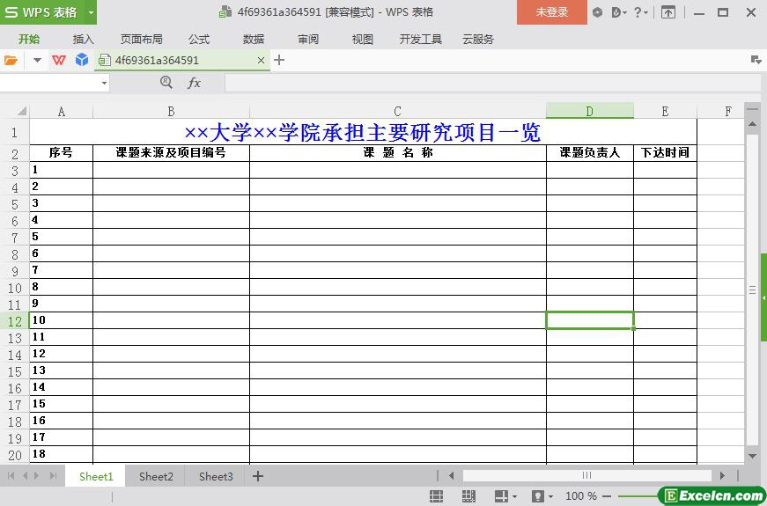Viewport: 767px width, 506px height.
Task: Open the tab list icon at right
Action: (756, 60)
